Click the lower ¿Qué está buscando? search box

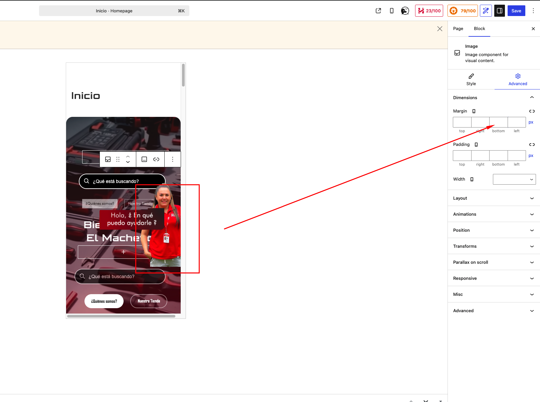[x=120, y=276]
